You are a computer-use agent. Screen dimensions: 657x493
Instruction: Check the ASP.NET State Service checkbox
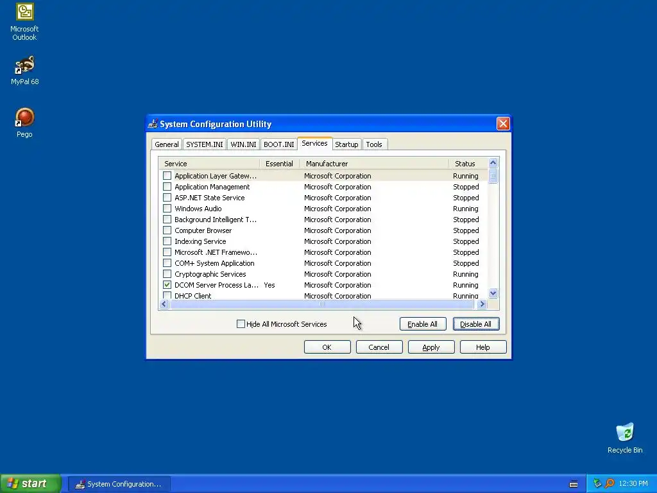[167, 198]
